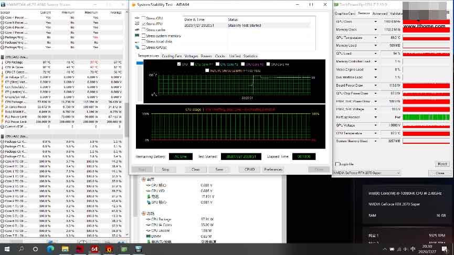Image resolution: width=454 pixels, height=255 pixels.
Task: Open GPU Temperature sensor dropdown
Action: 376,38
